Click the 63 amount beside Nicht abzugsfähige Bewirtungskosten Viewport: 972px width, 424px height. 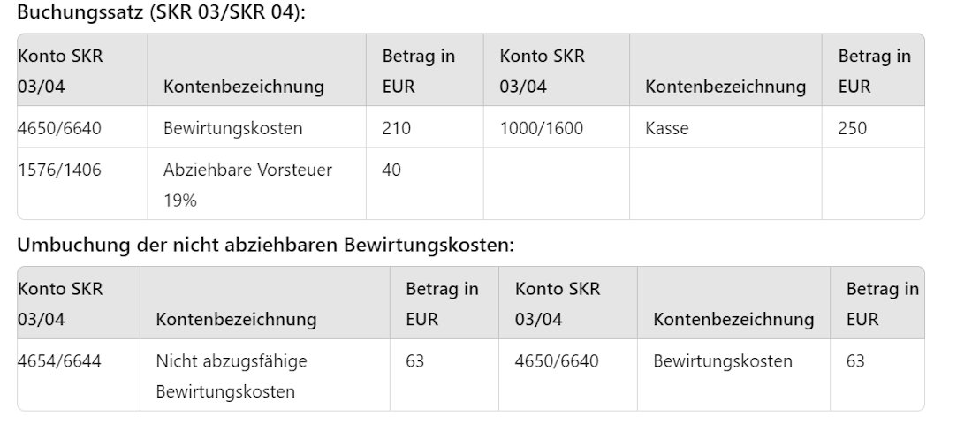[414, 361]
